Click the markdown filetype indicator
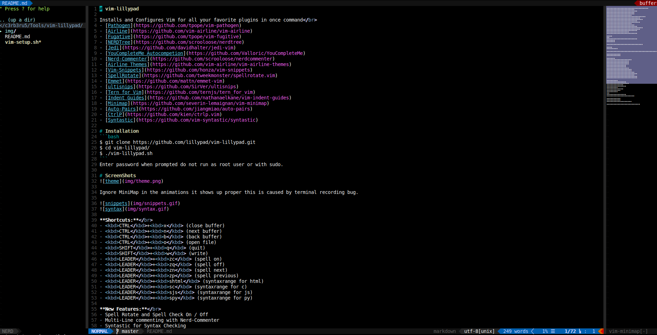The image size is (657, 335). click(x=444, y=331)
